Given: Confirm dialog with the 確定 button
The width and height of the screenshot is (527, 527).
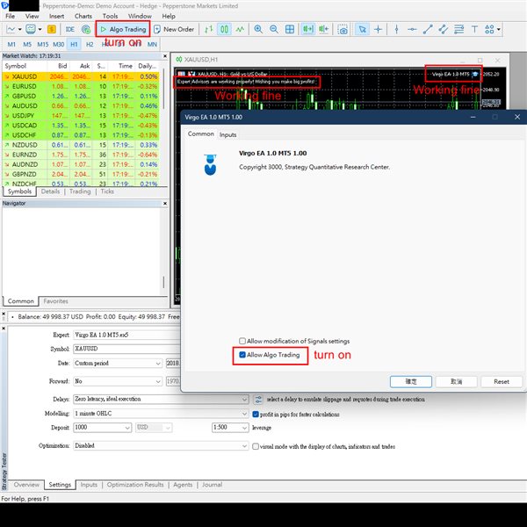Looking at the screenshot, I should (411, 382).
